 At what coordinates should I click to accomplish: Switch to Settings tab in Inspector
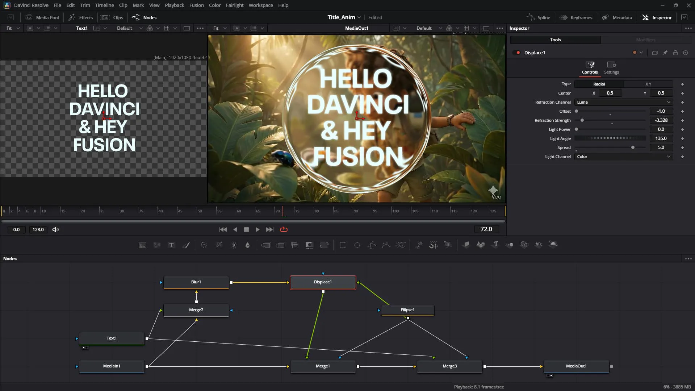pos(611,68)
